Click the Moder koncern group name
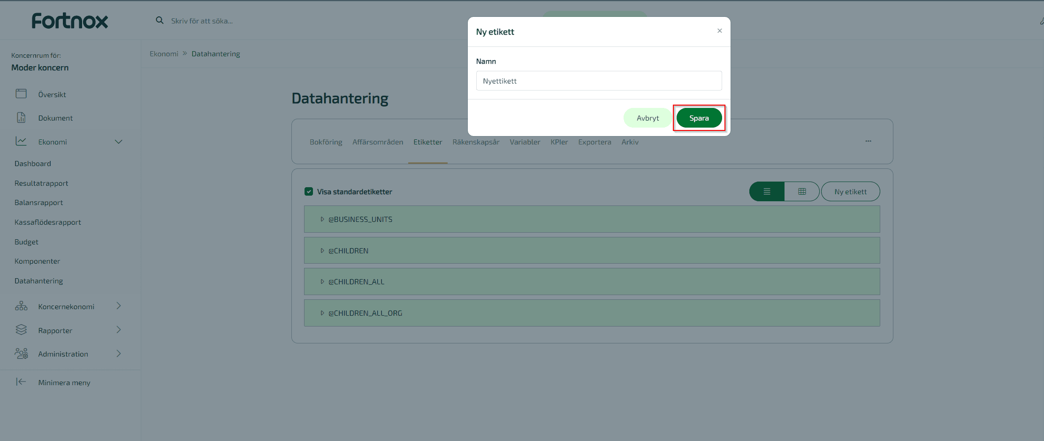The image size is (1044, 441). [x=40, y=68]
